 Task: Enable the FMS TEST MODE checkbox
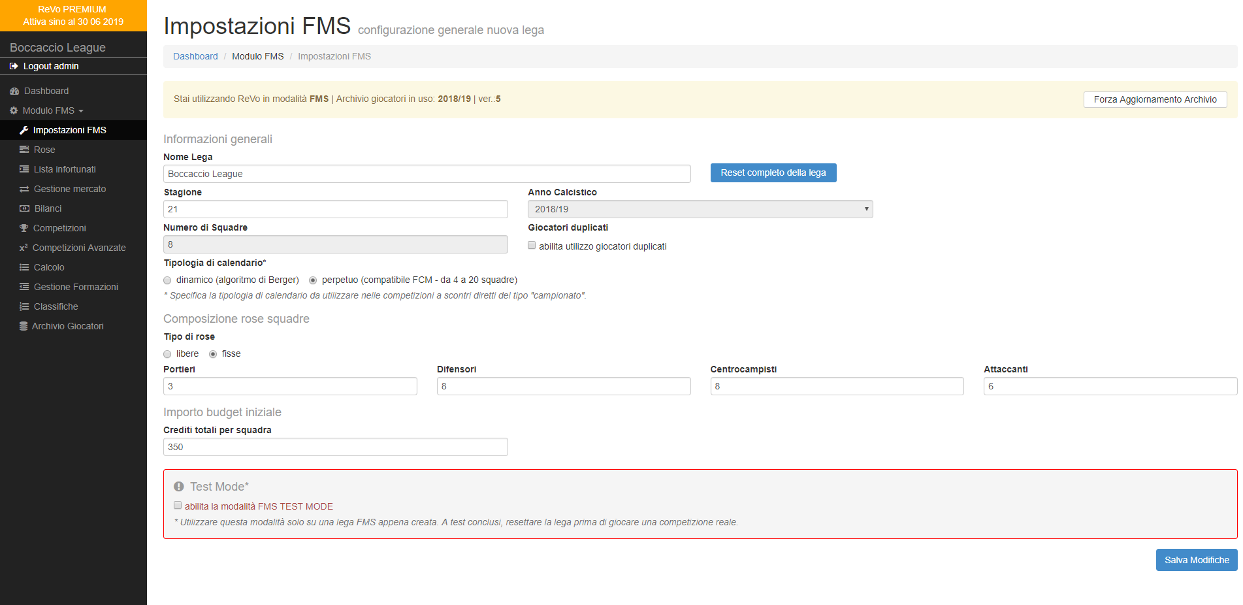point(178,505)
